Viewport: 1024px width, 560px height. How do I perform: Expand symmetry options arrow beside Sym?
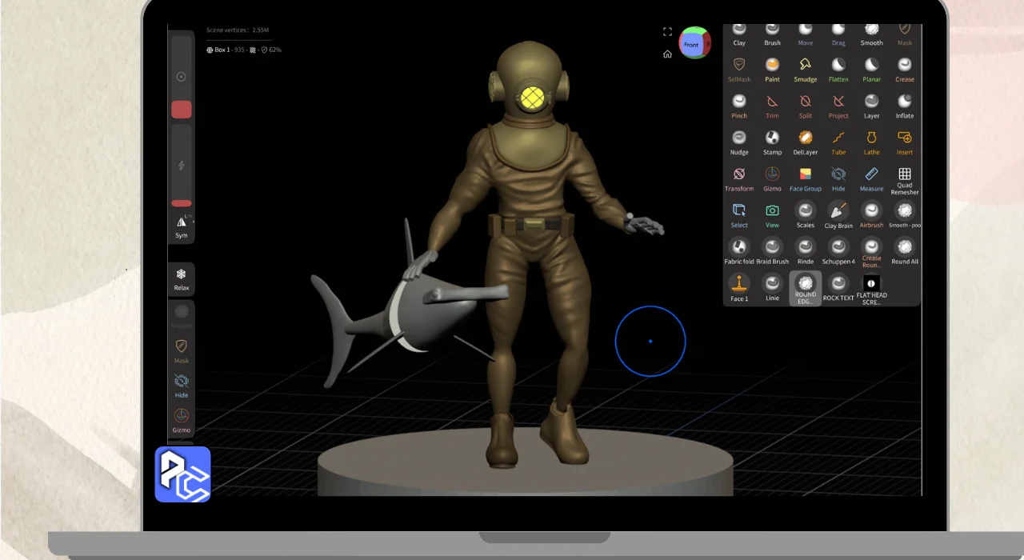tap(193, 221)
